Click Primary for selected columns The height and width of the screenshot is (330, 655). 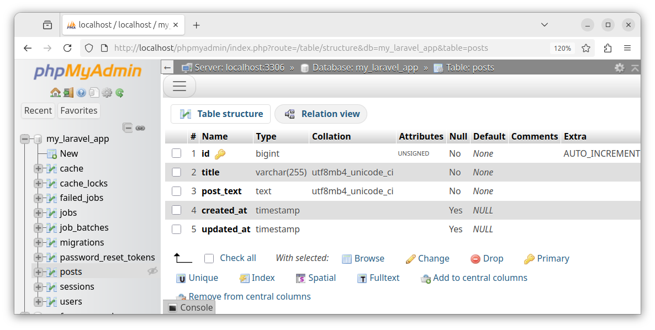coord(546,259)
